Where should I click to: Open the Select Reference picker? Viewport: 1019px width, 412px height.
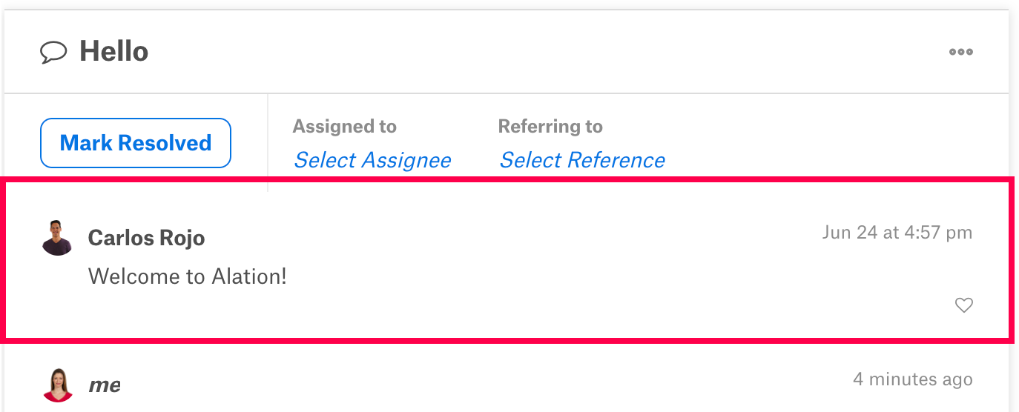point(582,160)
